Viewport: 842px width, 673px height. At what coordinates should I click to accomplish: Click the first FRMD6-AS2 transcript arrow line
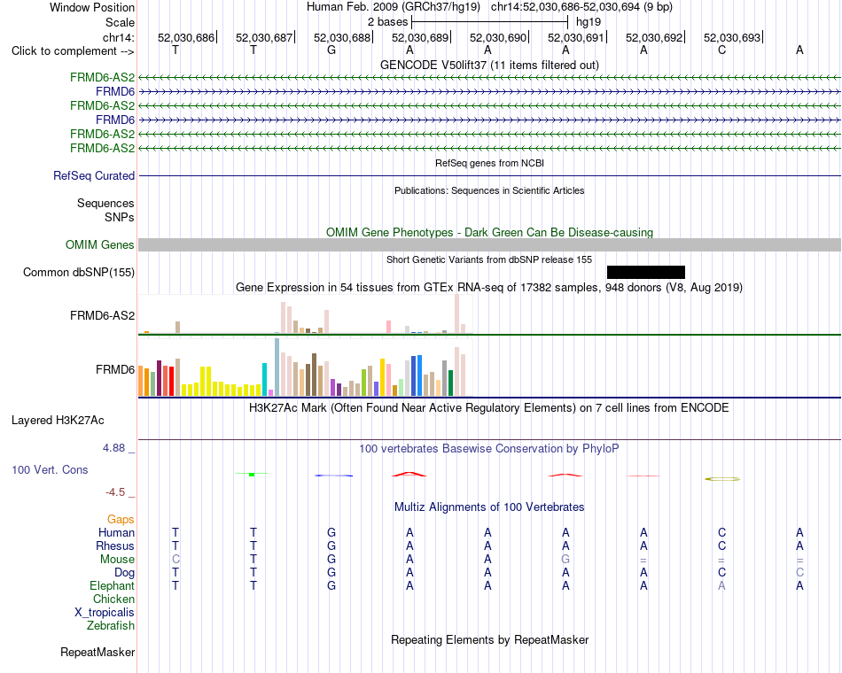(489, 78)
